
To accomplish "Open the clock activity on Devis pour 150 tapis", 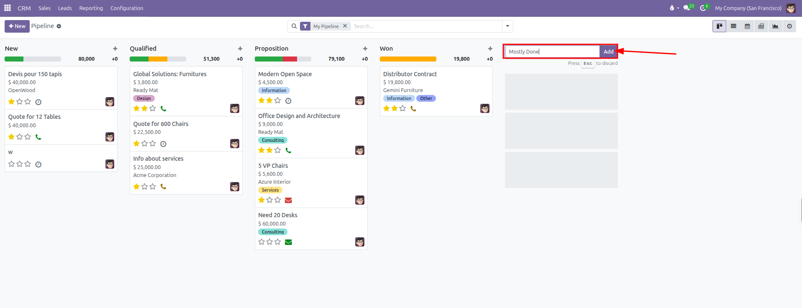I will click(x=38, y=102).
